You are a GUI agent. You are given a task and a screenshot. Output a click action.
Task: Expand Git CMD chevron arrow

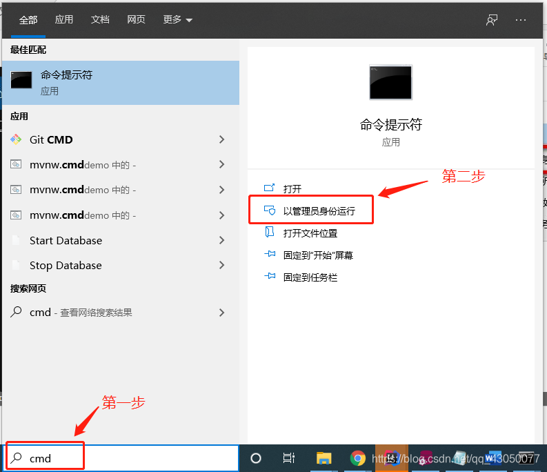pos(221,139)
